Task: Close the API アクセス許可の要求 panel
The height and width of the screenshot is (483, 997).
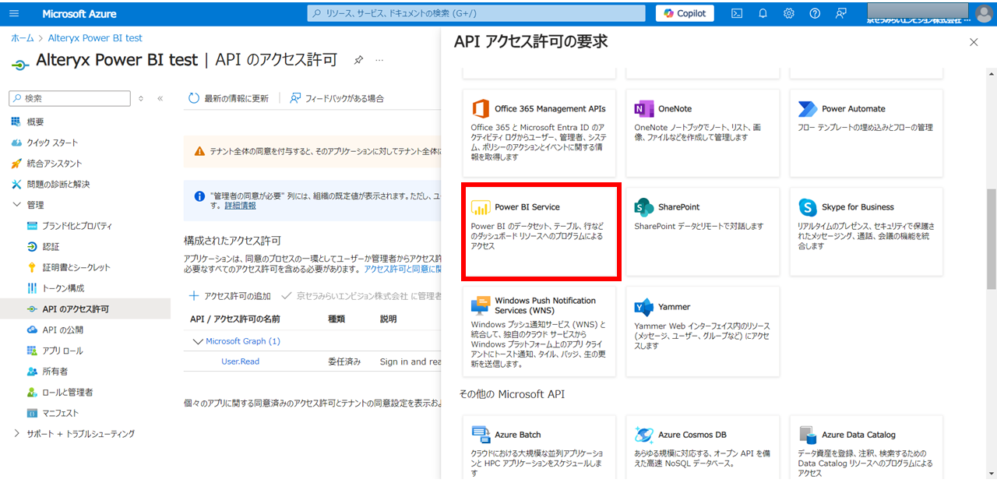Action: click(x=974, y=42)
